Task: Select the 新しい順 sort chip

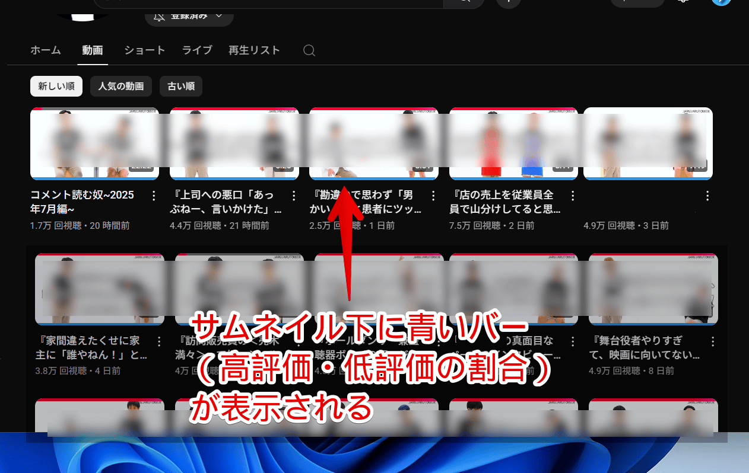Action: [56, 87]
